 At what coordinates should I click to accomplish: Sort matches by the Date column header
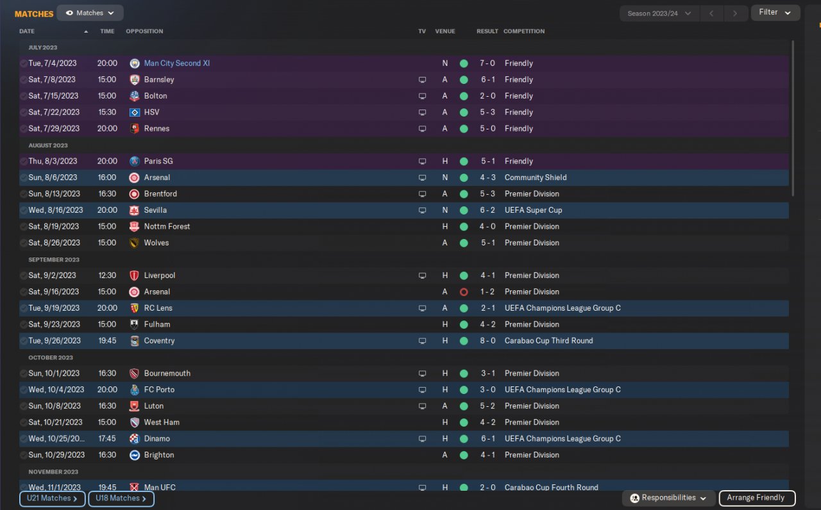27,31
